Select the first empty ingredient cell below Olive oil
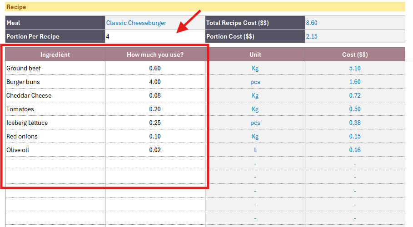The height and width of the screenshot is (227, 413). pos(55,163)
